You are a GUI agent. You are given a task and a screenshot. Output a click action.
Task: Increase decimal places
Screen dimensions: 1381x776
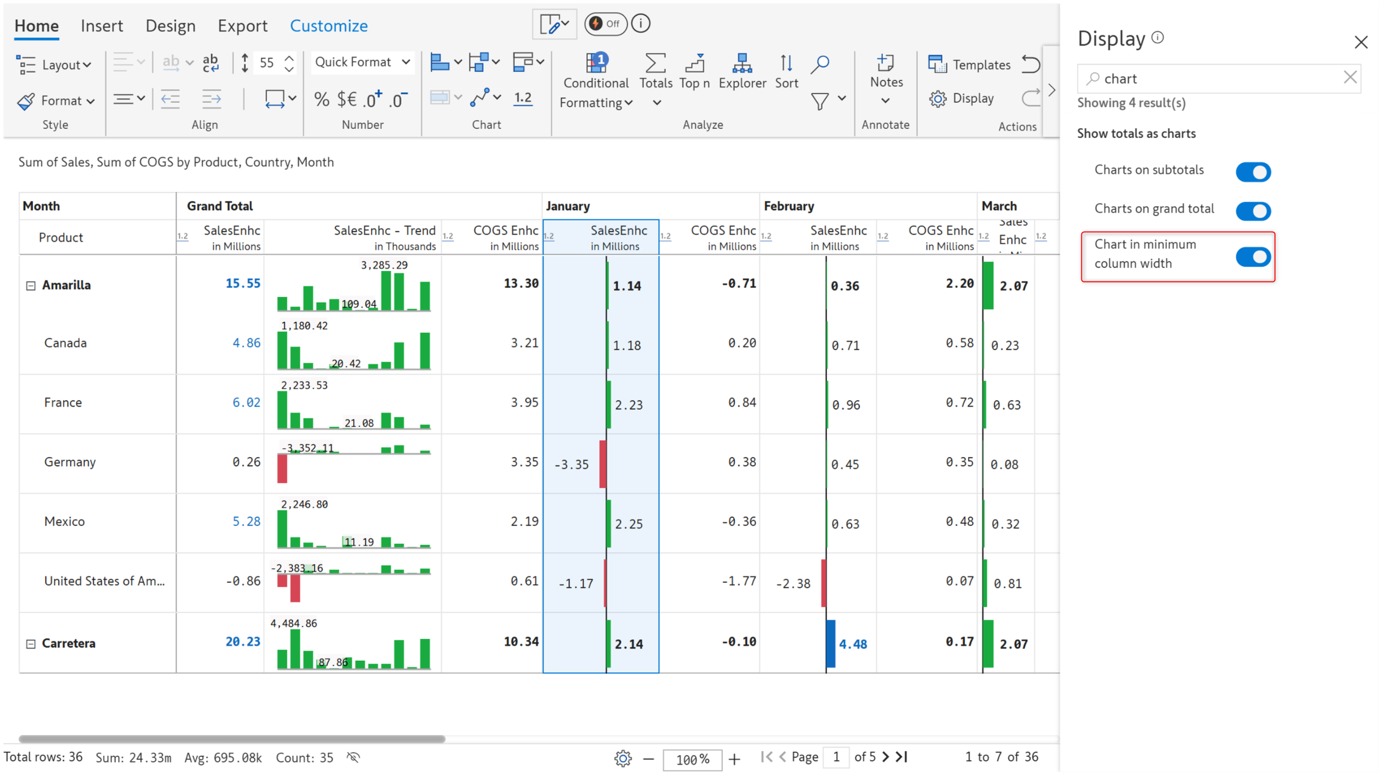point(373,99)
